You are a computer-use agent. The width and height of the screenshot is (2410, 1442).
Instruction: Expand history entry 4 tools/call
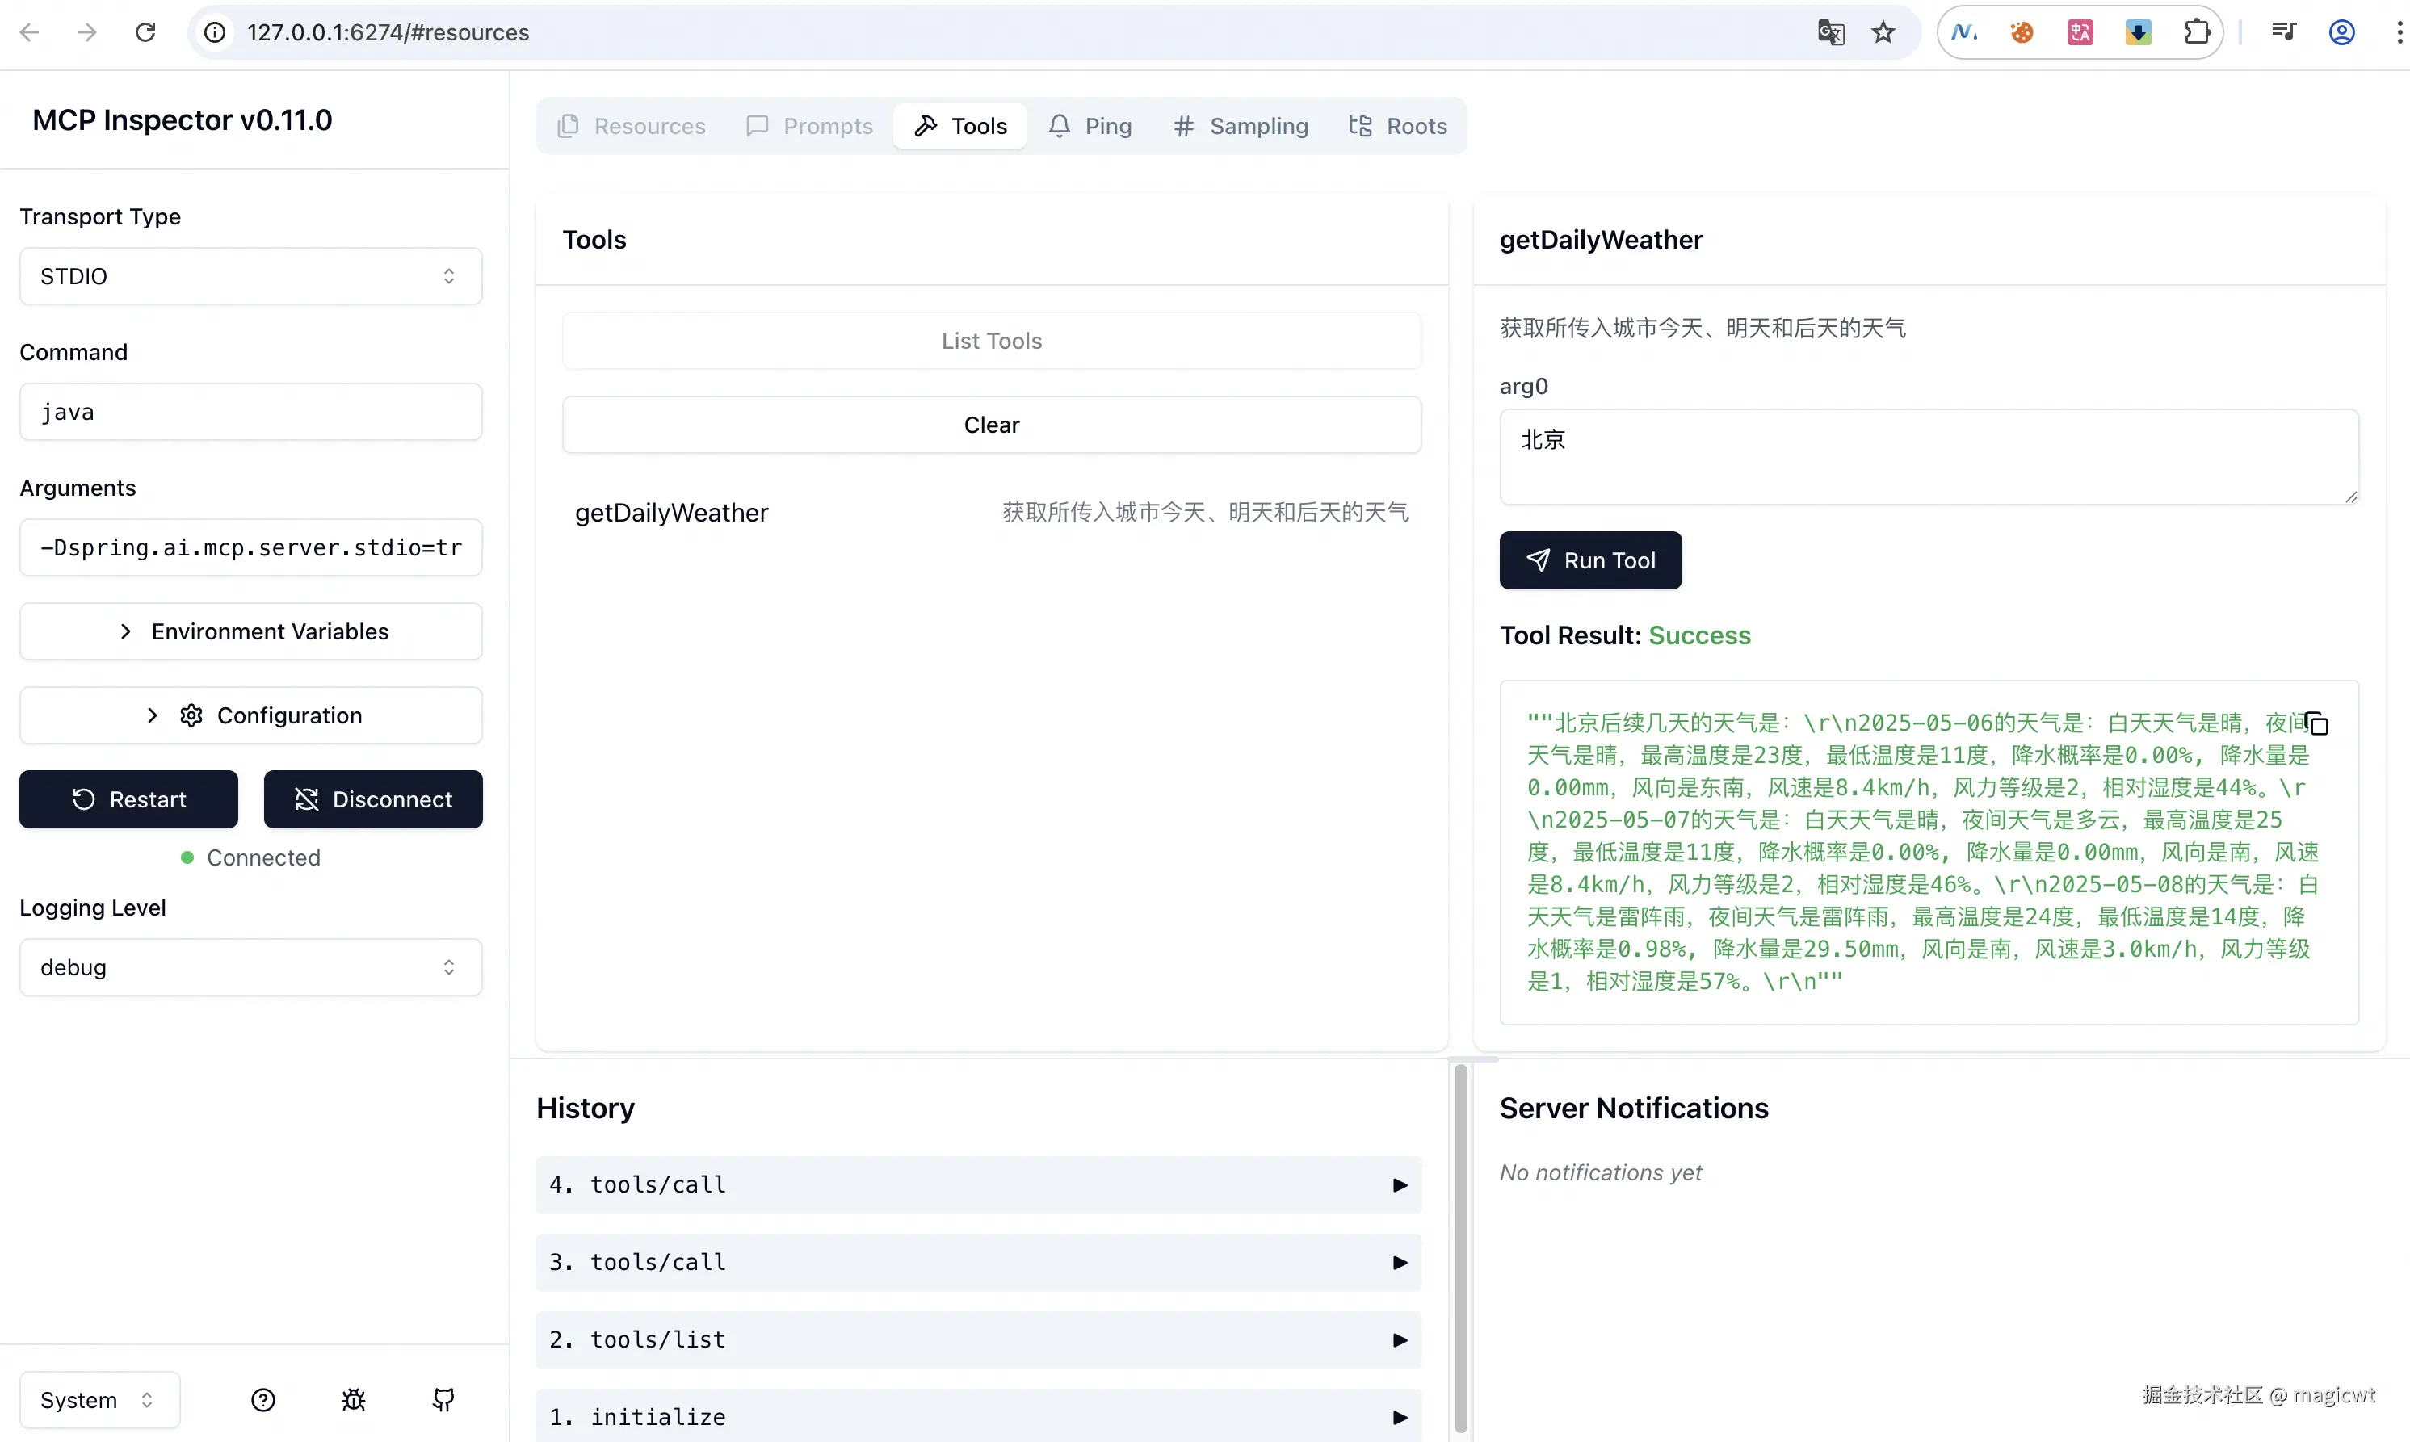(x=977, y=1184)
